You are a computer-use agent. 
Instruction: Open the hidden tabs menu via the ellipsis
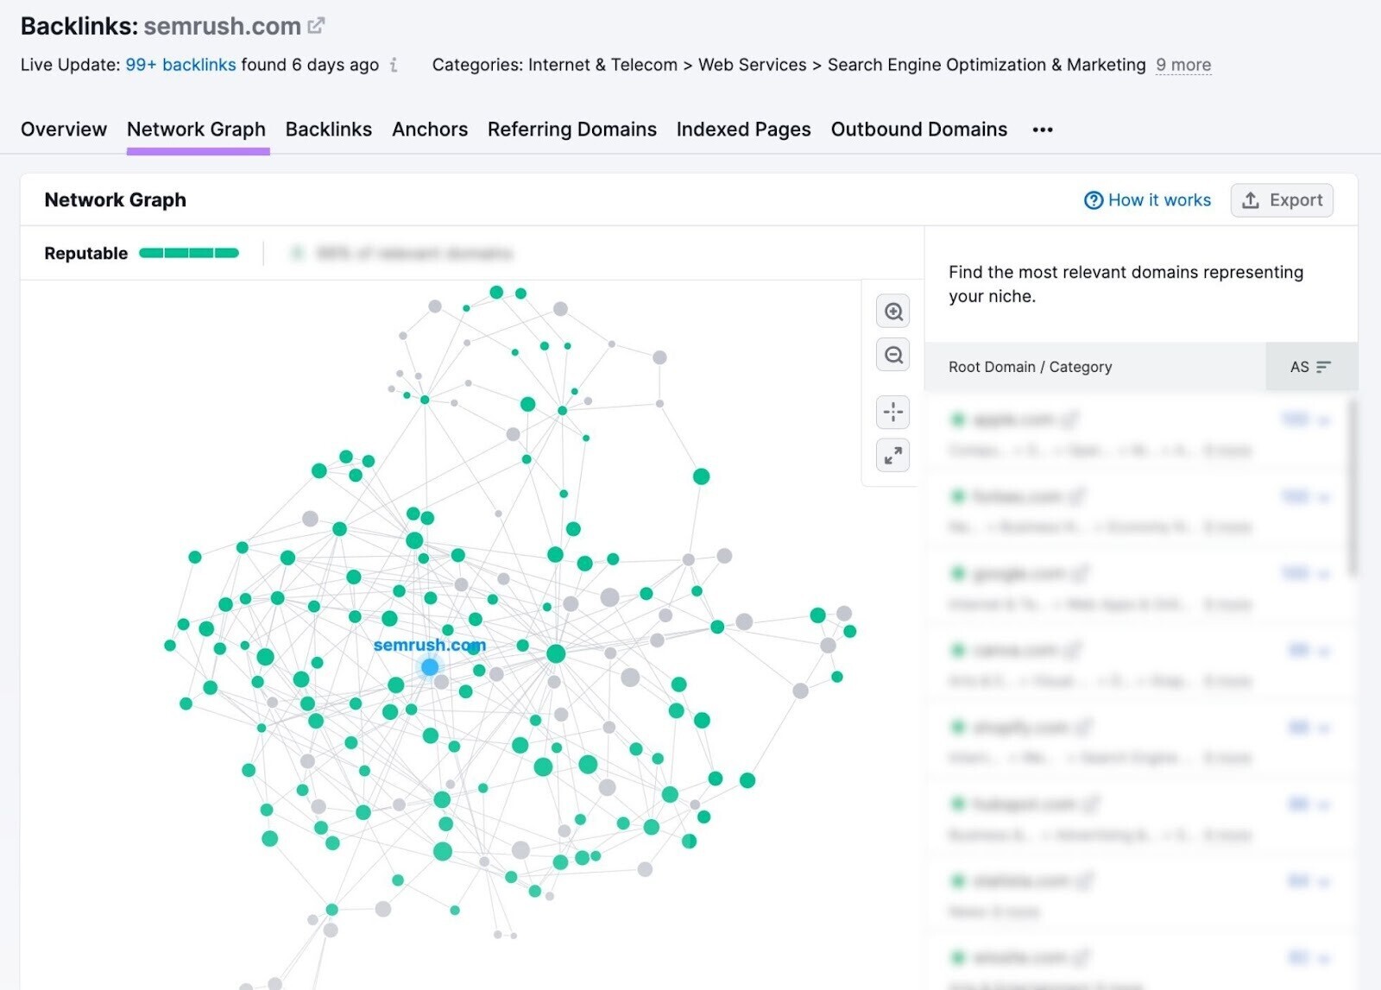click(x=1043, y=129)
